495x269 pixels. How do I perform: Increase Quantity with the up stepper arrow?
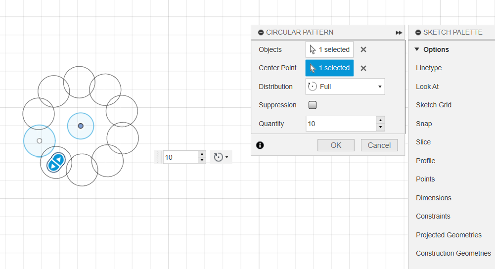click(x=380, y=120)
